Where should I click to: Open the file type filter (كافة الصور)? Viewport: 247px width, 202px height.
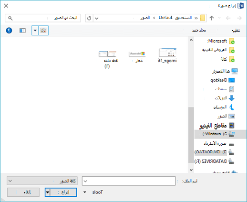coord(42,181)
